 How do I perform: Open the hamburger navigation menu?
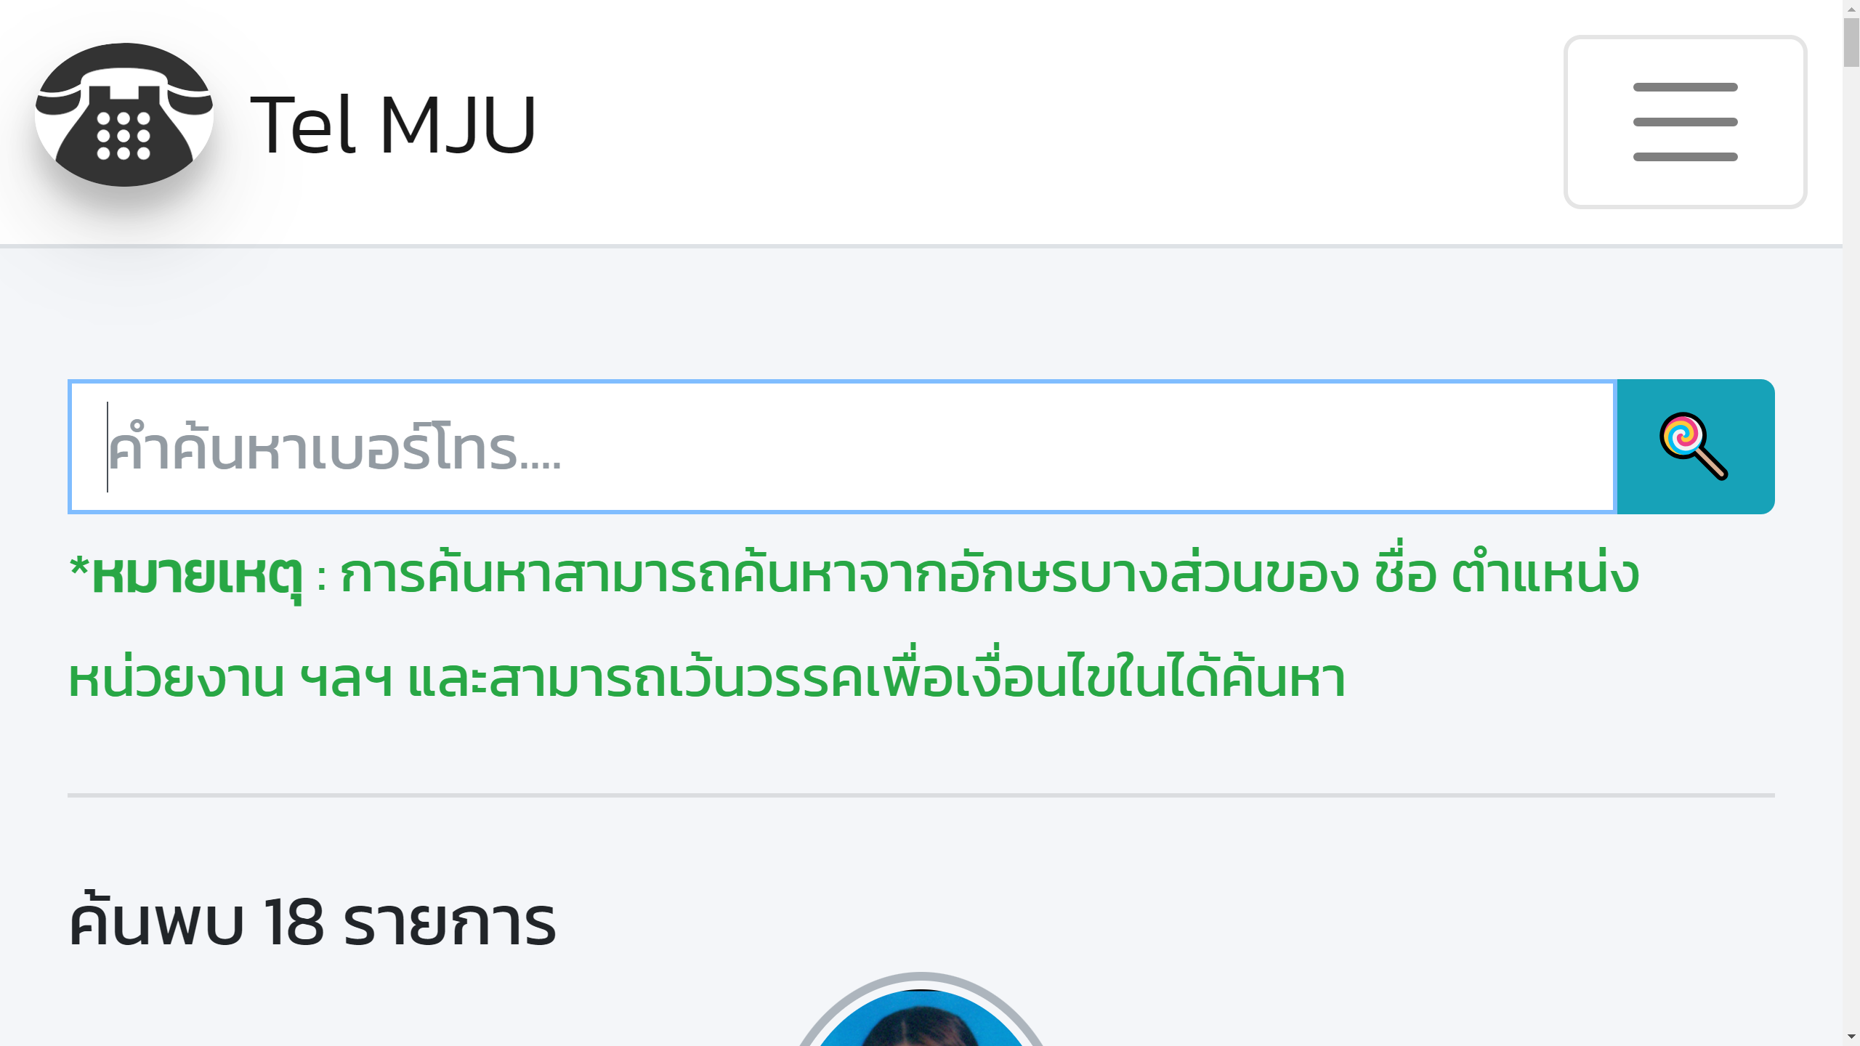tap(1685, 122)
